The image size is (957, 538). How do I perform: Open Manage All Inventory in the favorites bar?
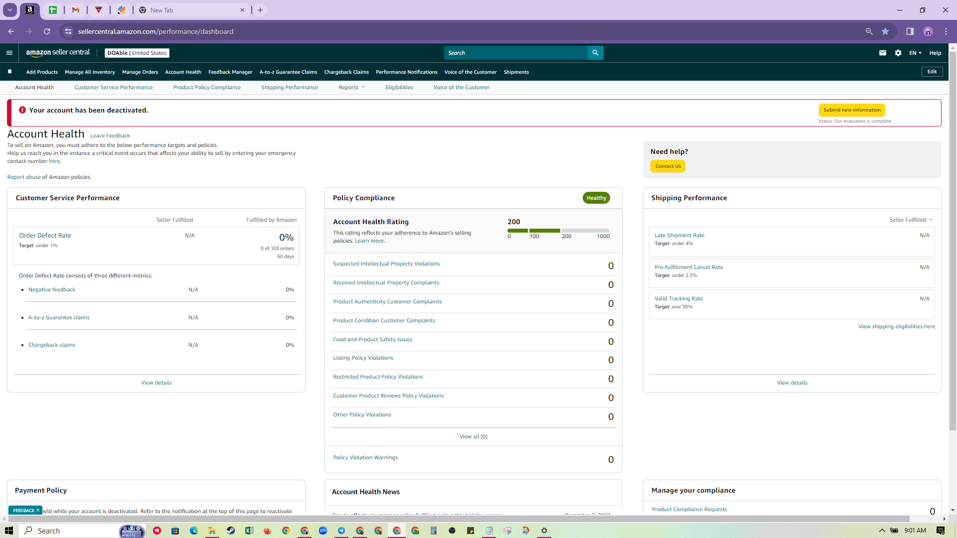click(90, 72)
